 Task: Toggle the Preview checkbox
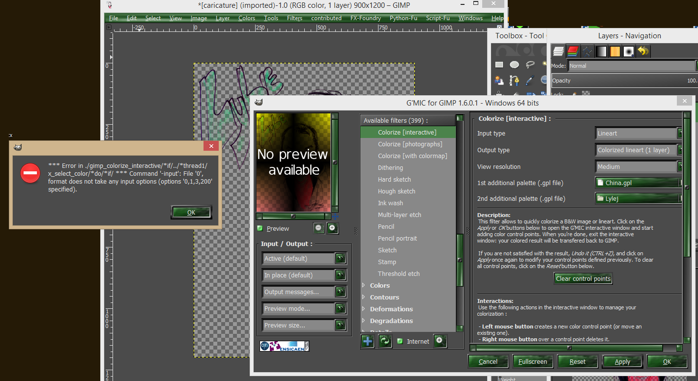pos(260,228)
